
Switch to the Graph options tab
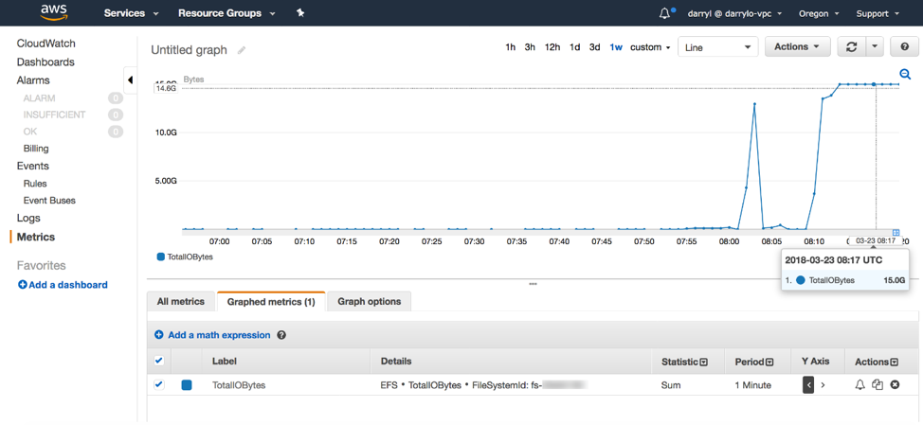[x=369, y=302]
